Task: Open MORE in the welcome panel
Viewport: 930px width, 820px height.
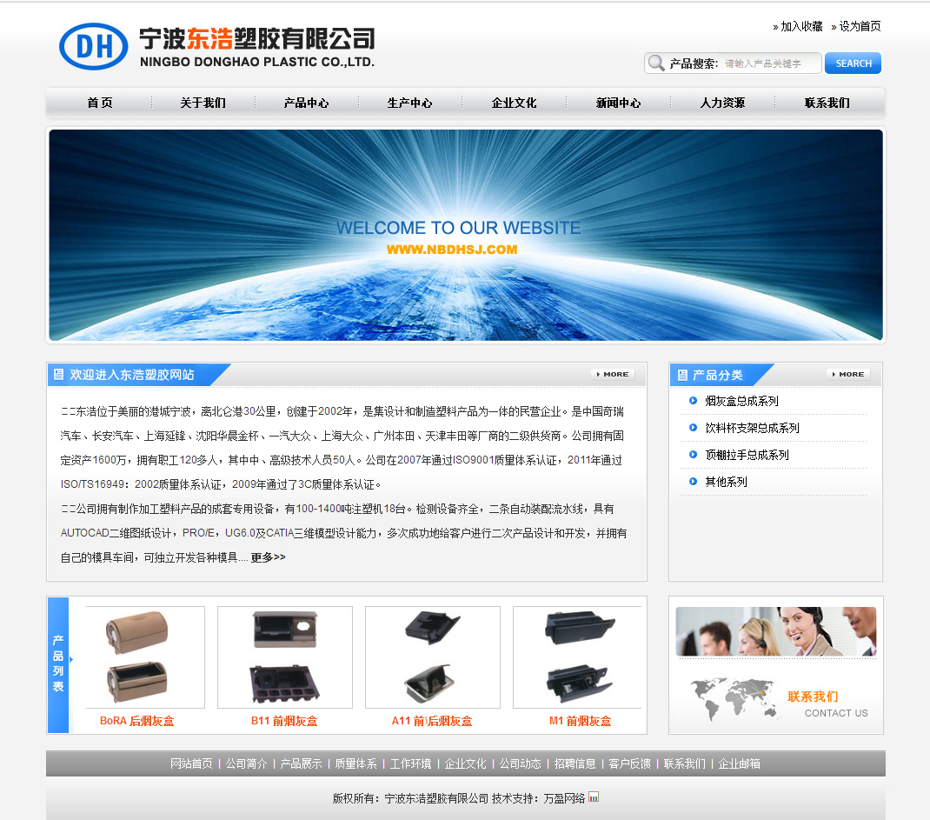Action: (613, 374)
